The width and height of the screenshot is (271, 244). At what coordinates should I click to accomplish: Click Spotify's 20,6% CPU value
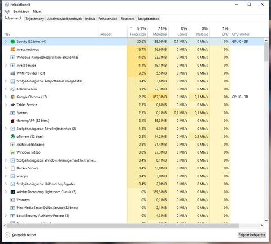point(141,41)
